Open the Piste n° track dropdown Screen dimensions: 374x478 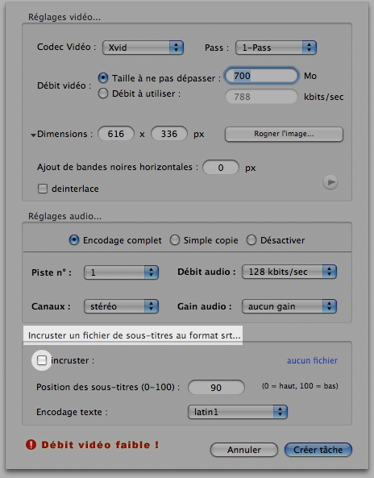[122, 272]
